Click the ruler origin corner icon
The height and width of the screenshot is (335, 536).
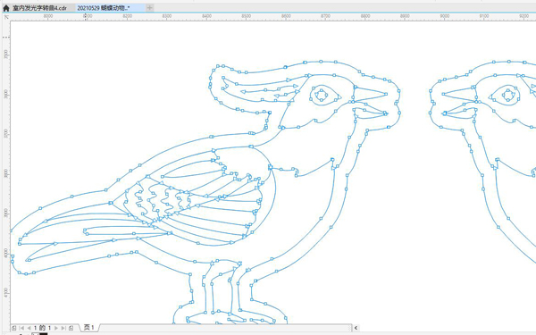[6, 17]
